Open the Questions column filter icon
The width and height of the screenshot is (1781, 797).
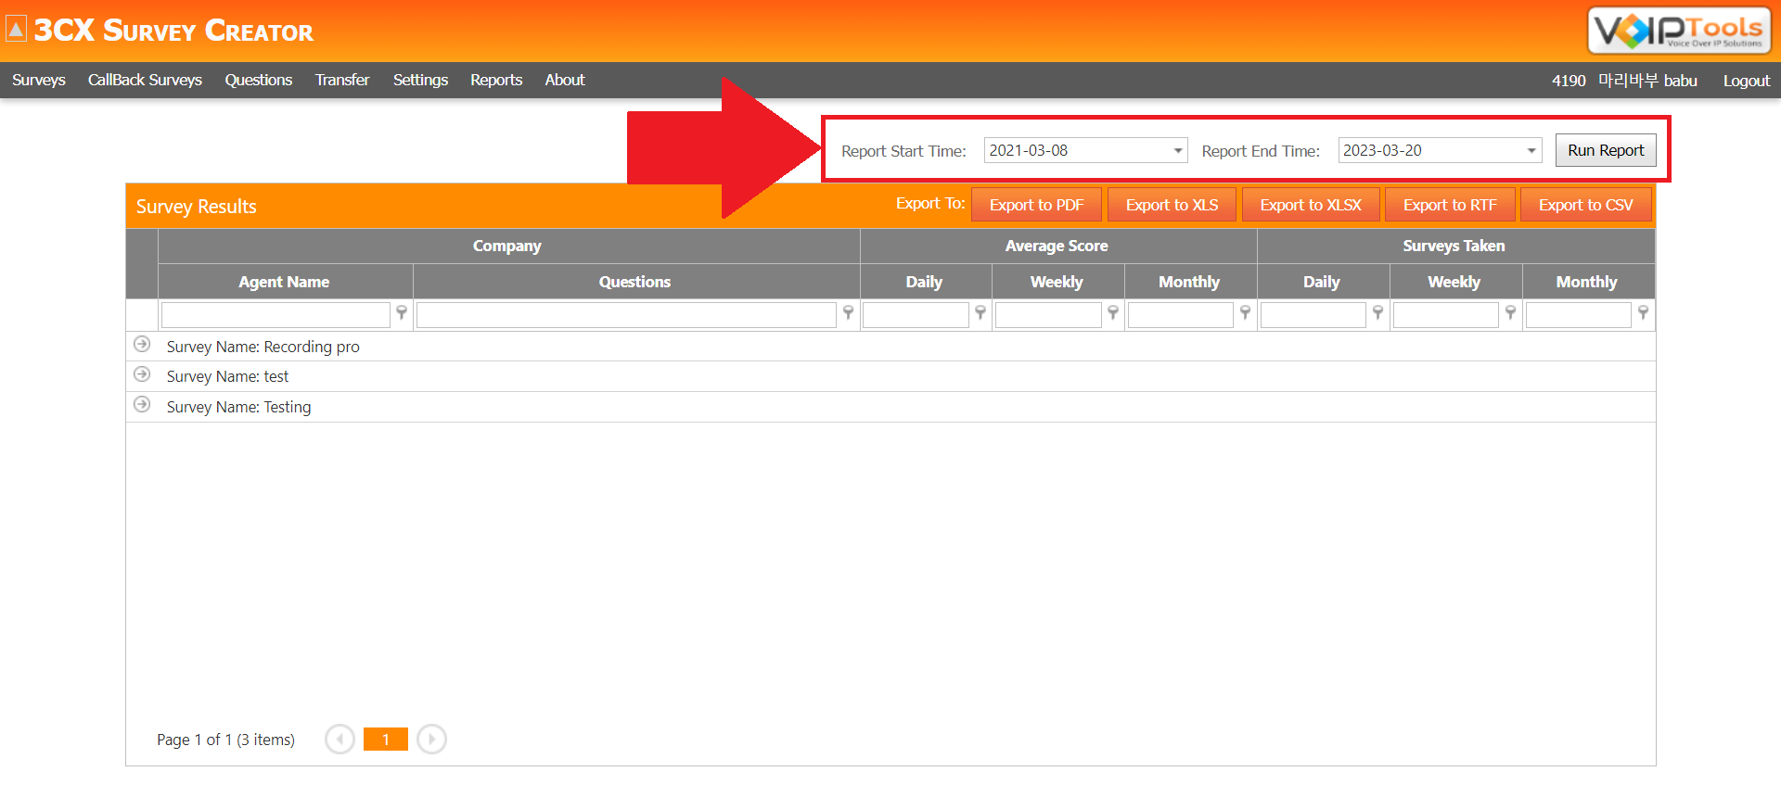pos(848,313)
